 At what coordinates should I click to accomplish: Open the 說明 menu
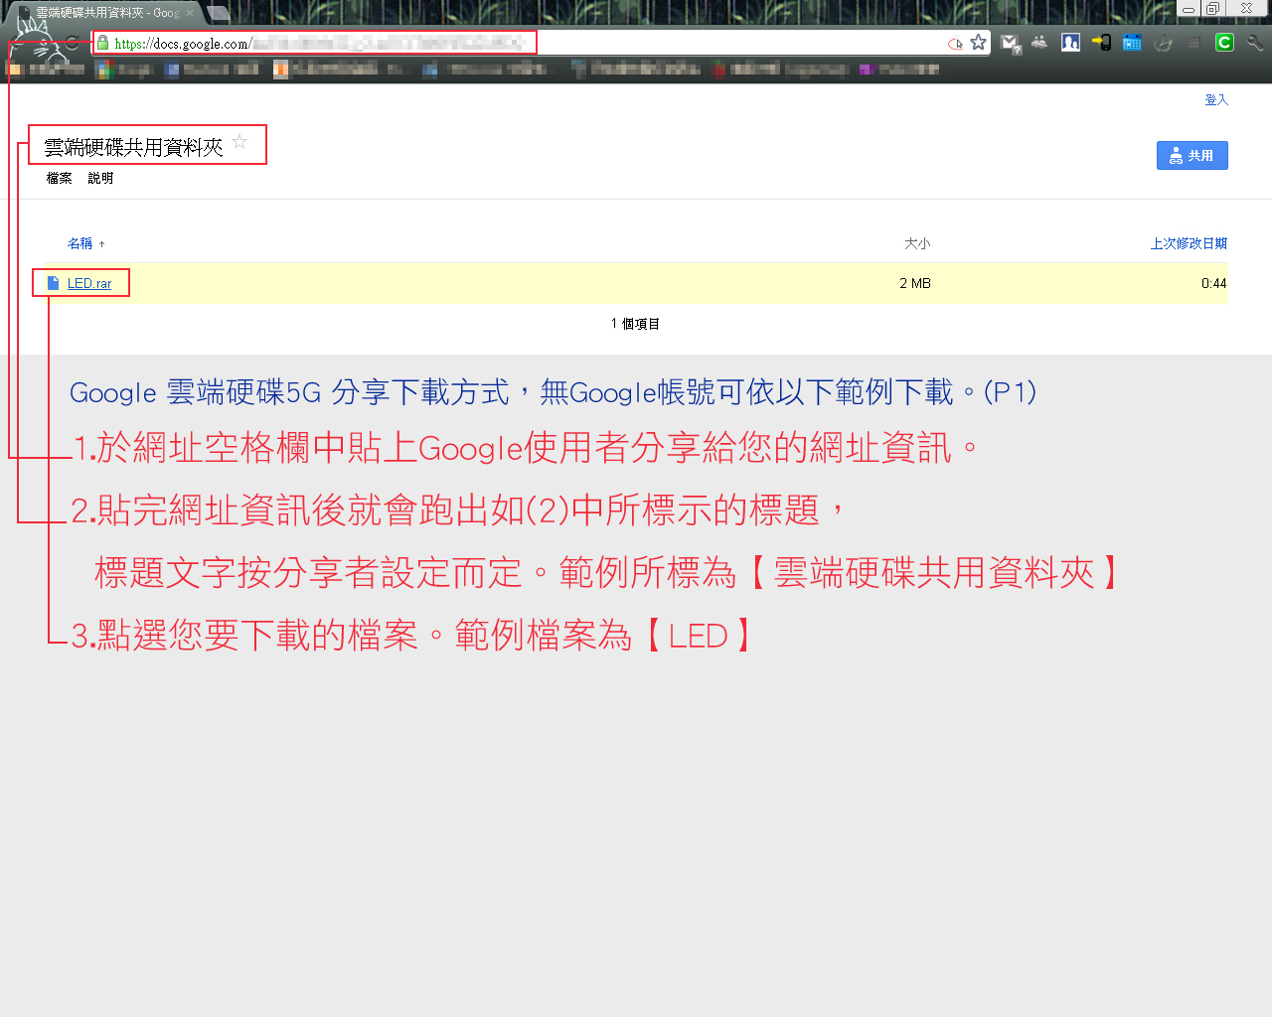tap(100, 179)
